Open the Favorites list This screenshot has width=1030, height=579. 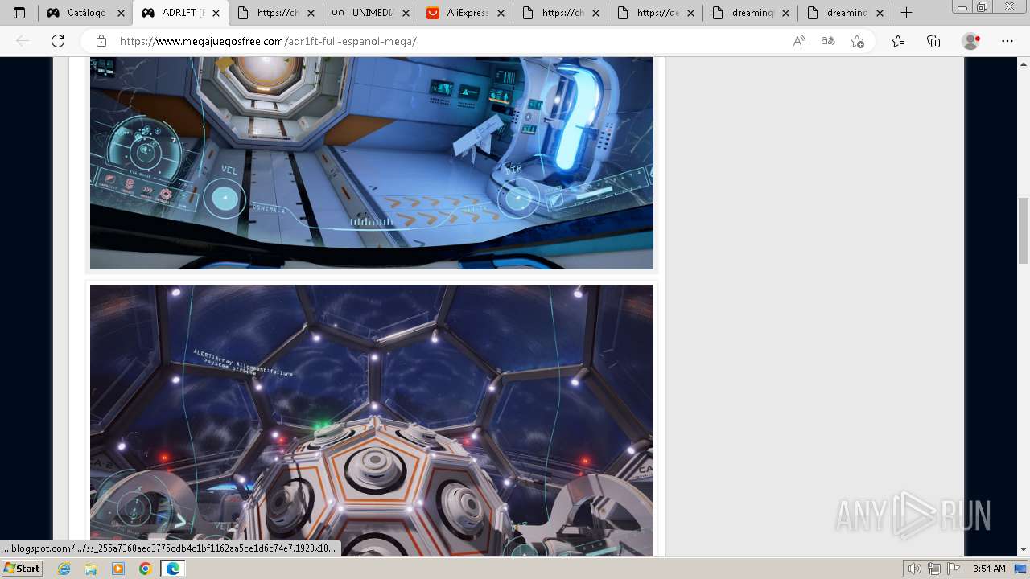point(898,41)
